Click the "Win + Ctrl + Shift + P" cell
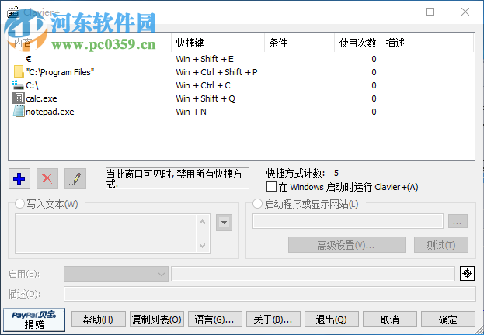Viewport: 484px width, 335px height. pos(217,72)
